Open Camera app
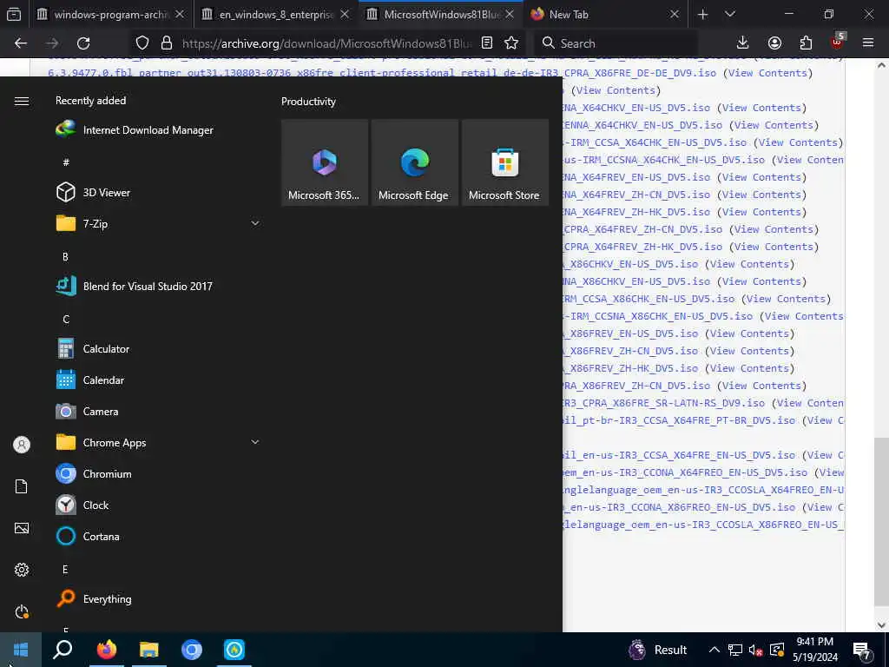889x667 pixels. point(87,411)
